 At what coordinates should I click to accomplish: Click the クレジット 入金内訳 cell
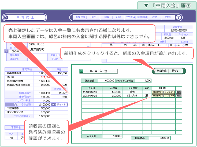pyautogui.click(x=132, y=96)
